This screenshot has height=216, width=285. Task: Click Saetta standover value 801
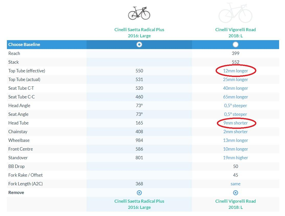[x=139, y=158]
